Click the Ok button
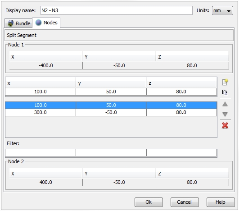 pyautogui.click(x=149, y=202)
